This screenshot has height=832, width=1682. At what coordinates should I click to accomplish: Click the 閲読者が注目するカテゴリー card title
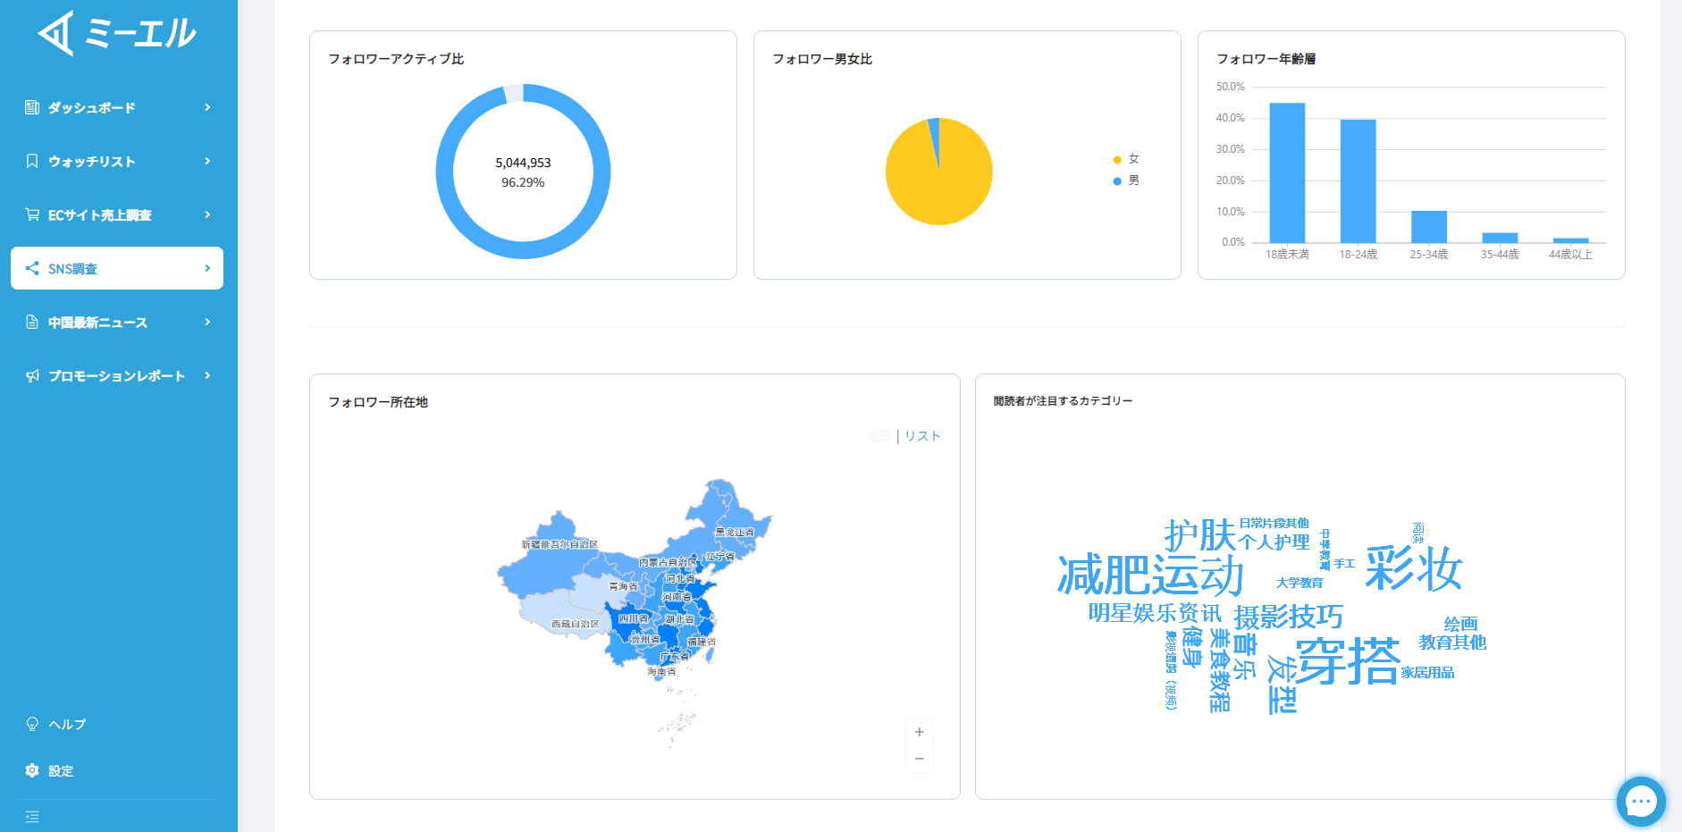[1063, 401]
